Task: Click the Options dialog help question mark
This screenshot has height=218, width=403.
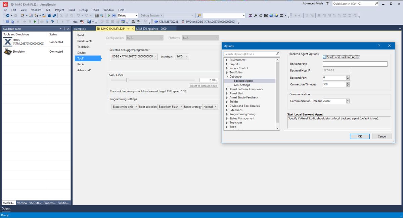Action: [379, 46]
